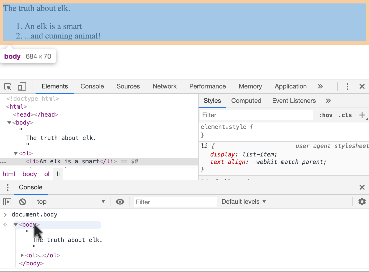Switch to the Network tab
369x272 pixels.
(165, 87)
